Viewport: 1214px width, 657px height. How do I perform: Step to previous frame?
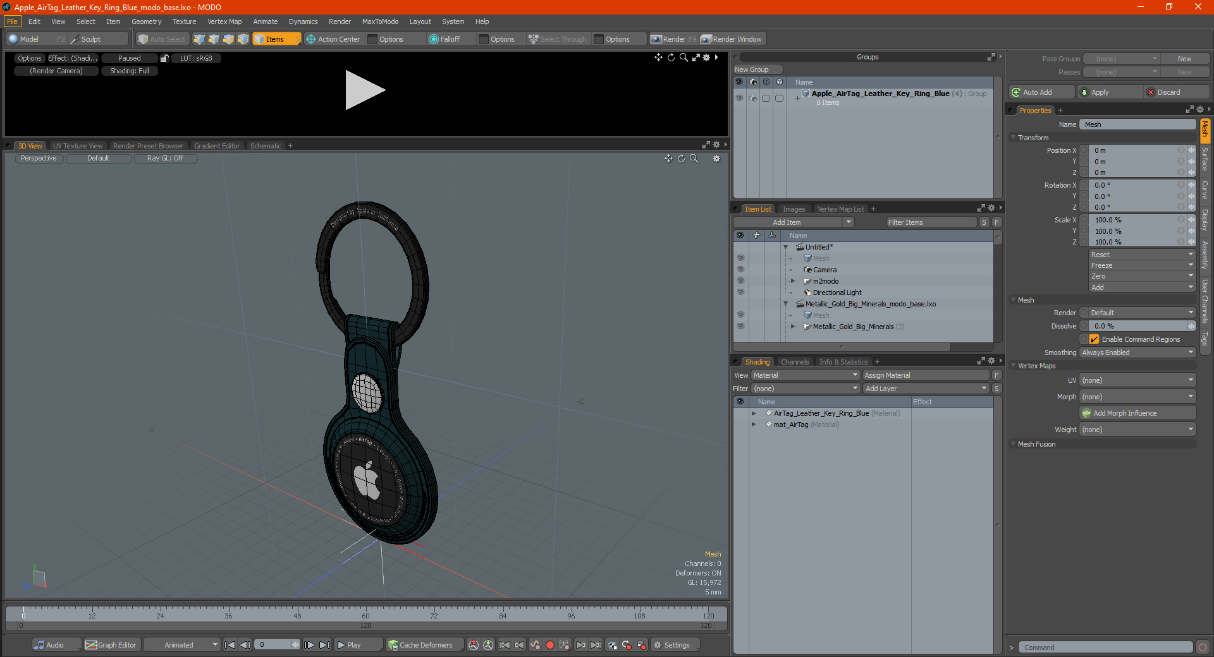[x=245, y=645]
